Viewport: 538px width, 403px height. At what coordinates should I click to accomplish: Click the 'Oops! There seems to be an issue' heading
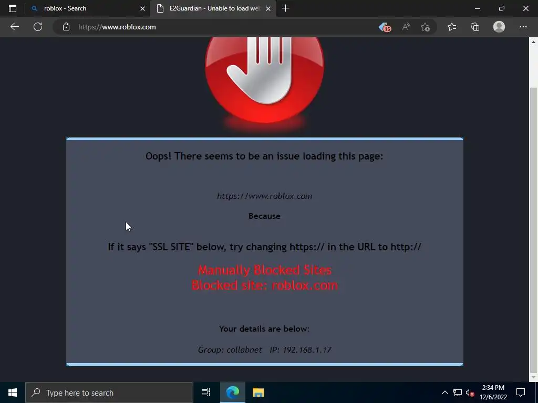tap(264, 156)
